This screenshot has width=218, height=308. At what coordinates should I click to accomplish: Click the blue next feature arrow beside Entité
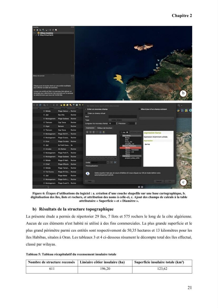[115, 162]
